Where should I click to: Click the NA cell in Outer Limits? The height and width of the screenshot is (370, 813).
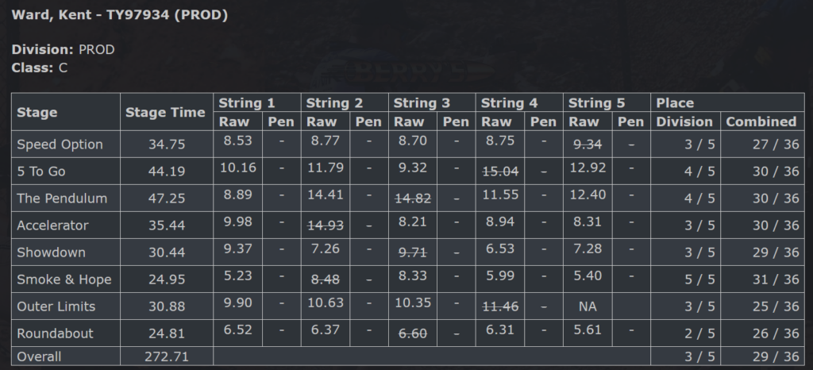pyautogui.click(x=588, y=306)
